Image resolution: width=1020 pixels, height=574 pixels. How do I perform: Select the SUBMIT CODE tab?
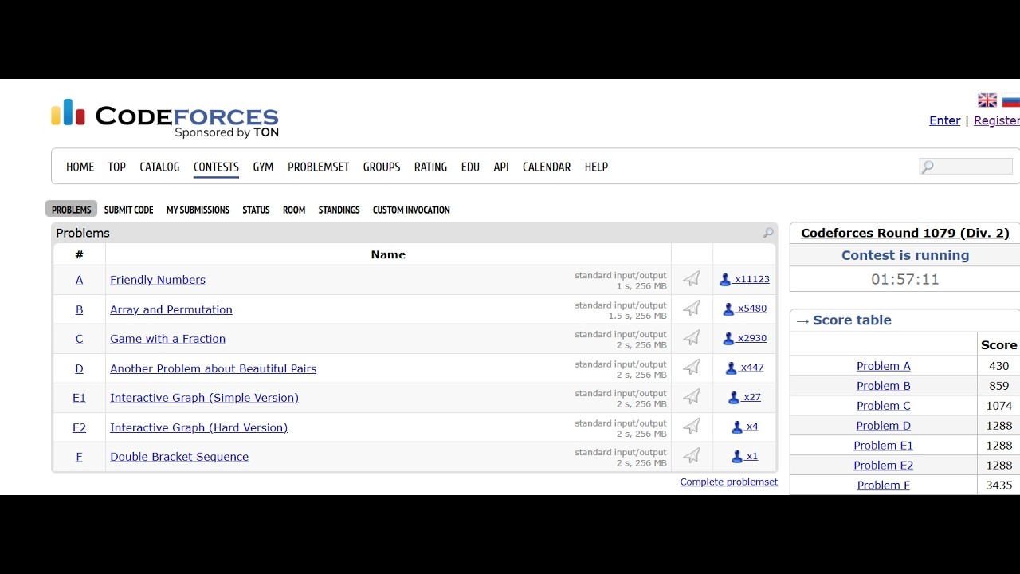click(128, 210)
